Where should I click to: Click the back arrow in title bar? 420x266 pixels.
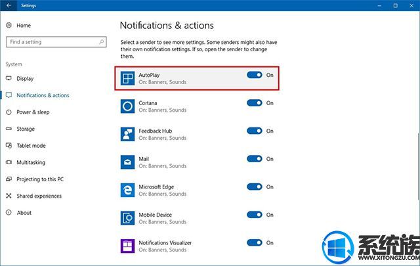pyautogui.click(x=9, y=5)
